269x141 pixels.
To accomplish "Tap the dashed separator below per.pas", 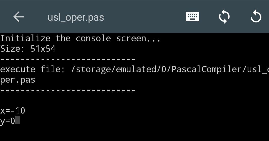I will pyautogui.click(x=68, y=90).
